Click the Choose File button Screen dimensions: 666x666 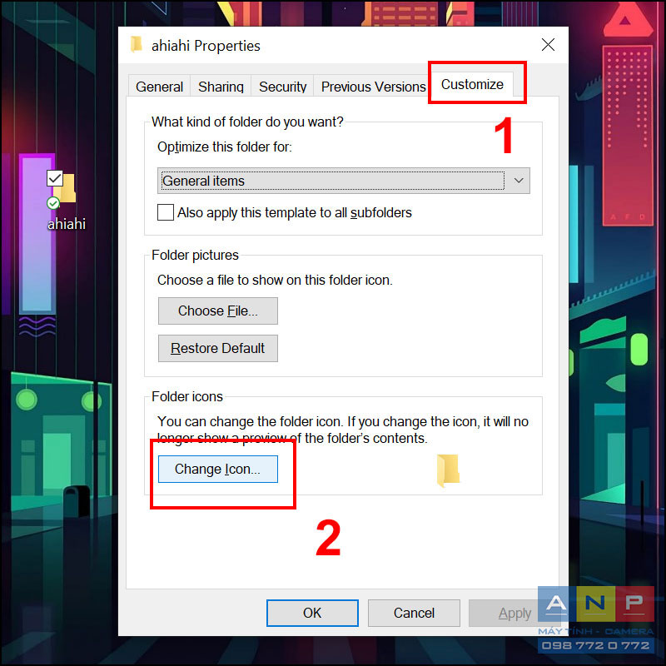pyautogui.click(x=218, y=311)
